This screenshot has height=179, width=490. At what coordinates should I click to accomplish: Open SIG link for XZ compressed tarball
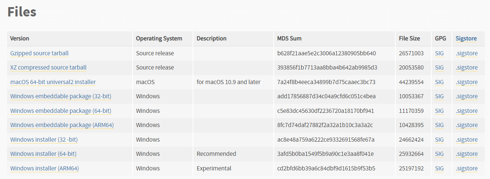[x=439, y=68]
